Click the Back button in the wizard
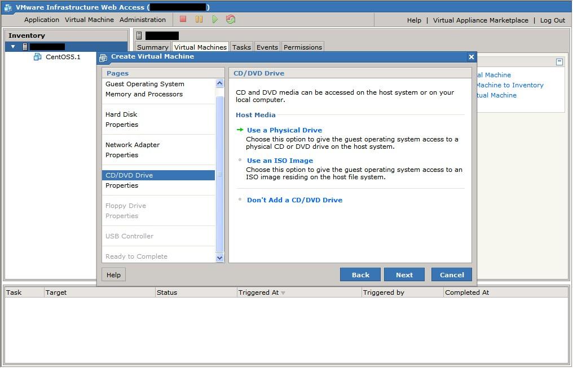The image size is (573, 368). (360, 275)
